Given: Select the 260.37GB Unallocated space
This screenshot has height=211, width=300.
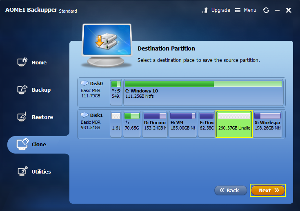Looking at the screenshot, I should pyautogui.click(x=234, y=124).
